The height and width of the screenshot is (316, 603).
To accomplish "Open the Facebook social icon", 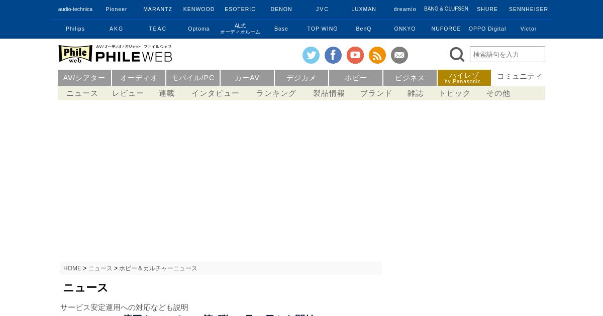I will coord(333,55).
